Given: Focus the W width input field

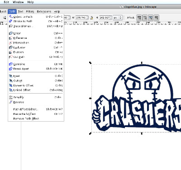Looking at the screenshot, I should pos(81,18).
